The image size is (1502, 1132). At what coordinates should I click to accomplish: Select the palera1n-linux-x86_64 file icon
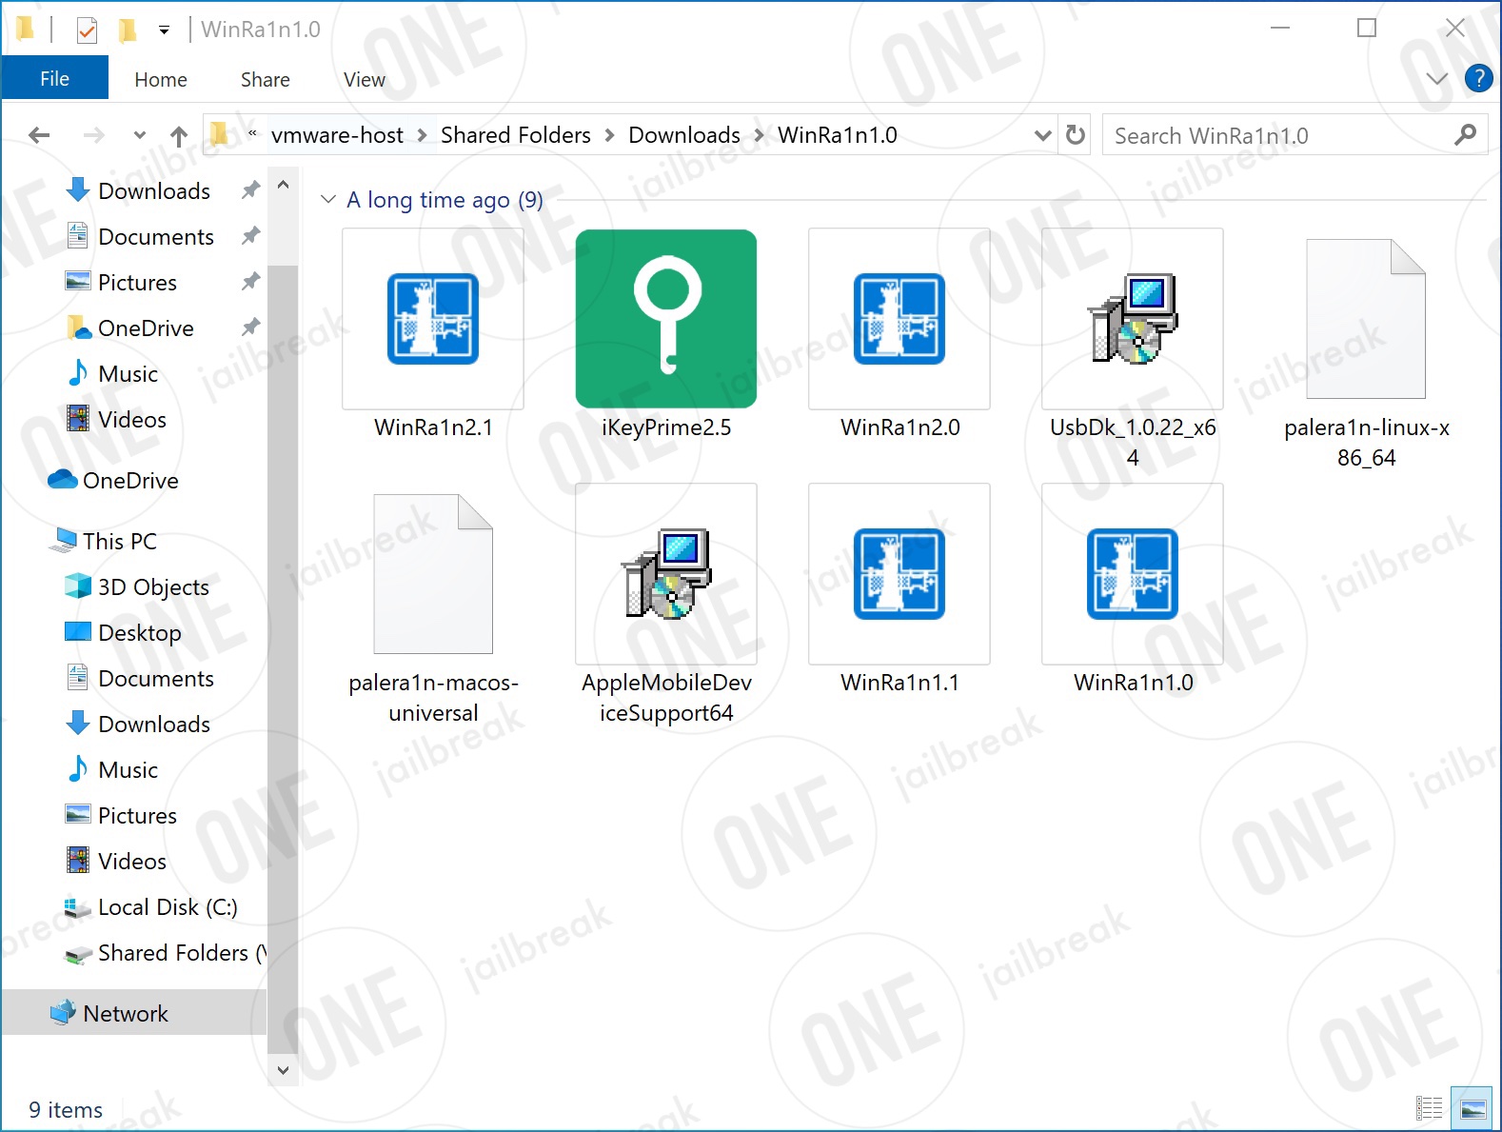point(1366,319)
